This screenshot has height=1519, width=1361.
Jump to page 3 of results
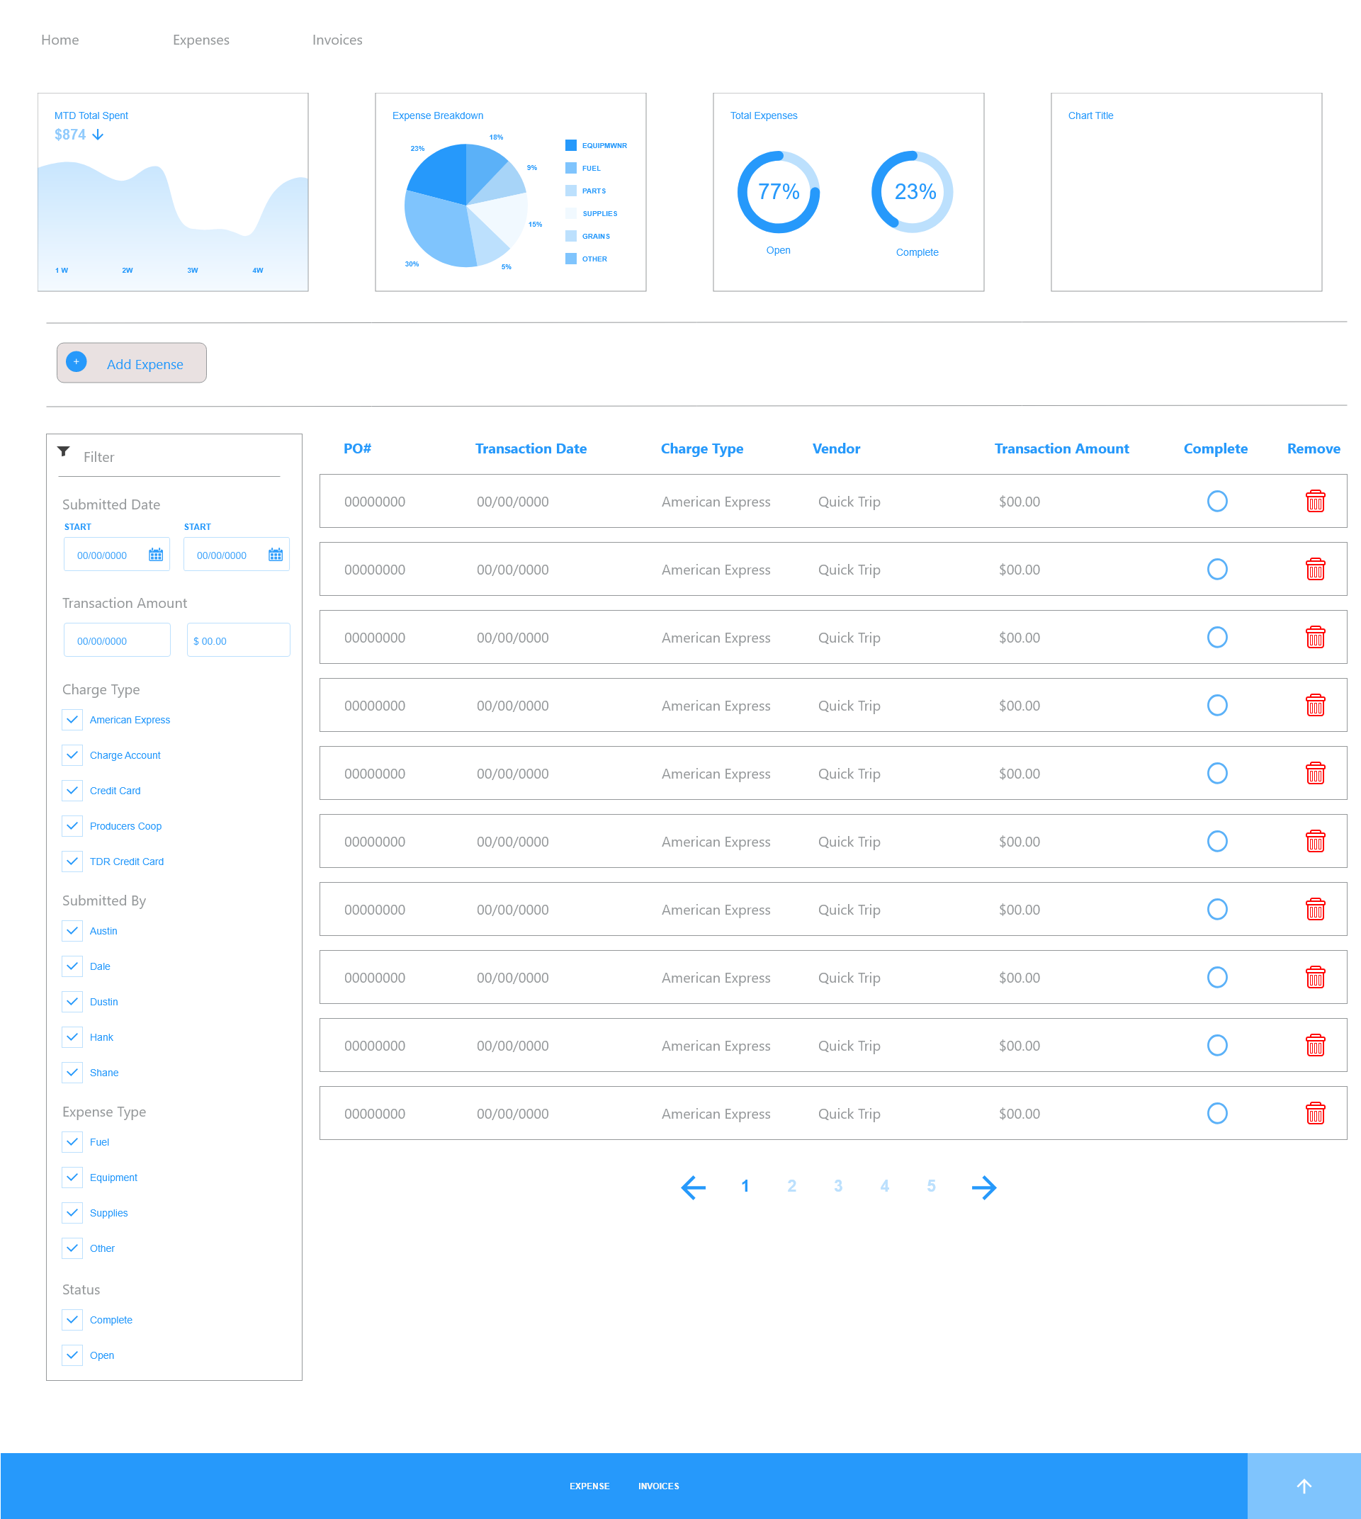coord(837,1186)
